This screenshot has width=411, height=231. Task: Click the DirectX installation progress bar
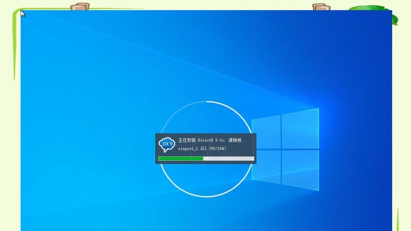coord(206,159)
